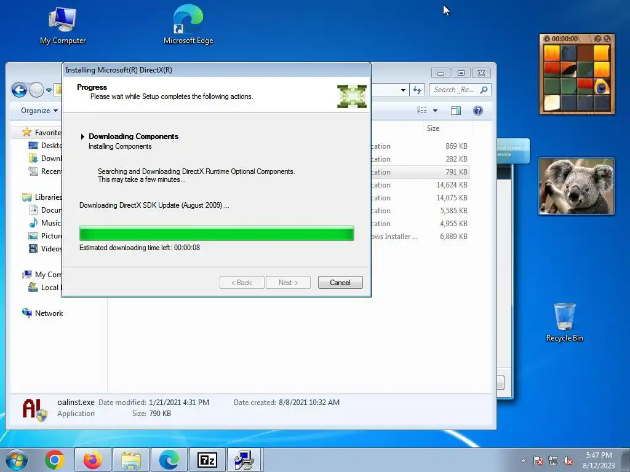
Task: Click the koala picture slideshow gadget
Action: tap(576, 186)
